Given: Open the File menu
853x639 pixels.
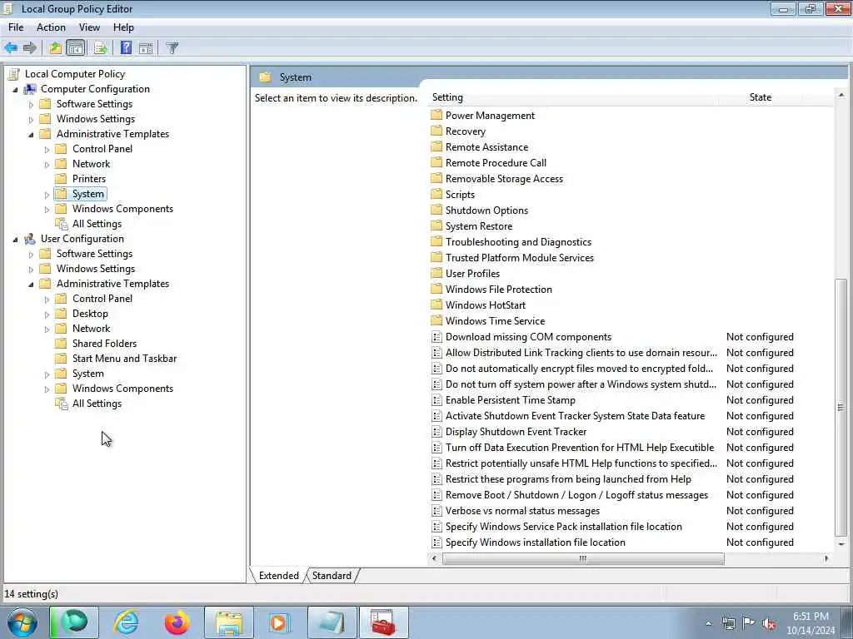Looking at the screenshot, I should coord(16,27).
